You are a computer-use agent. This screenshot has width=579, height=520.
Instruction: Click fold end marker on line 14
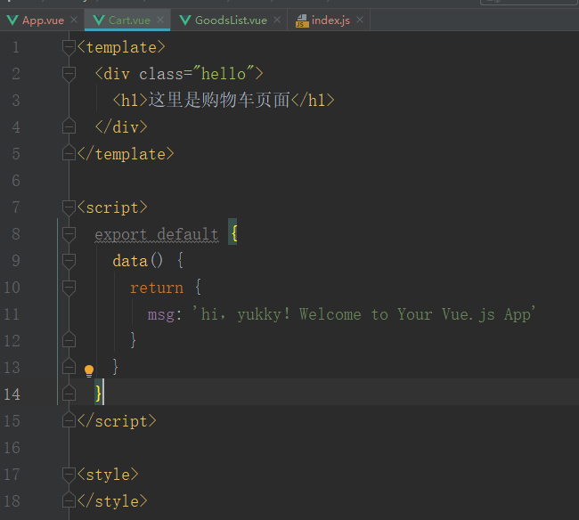click(x=69, y=394)
